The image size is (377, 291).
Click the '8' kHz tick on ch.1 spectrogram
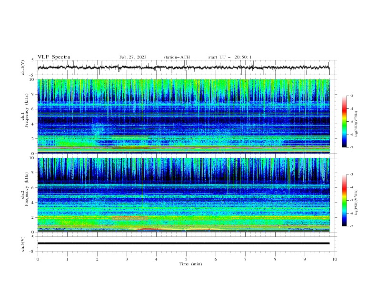coord(33,94)
